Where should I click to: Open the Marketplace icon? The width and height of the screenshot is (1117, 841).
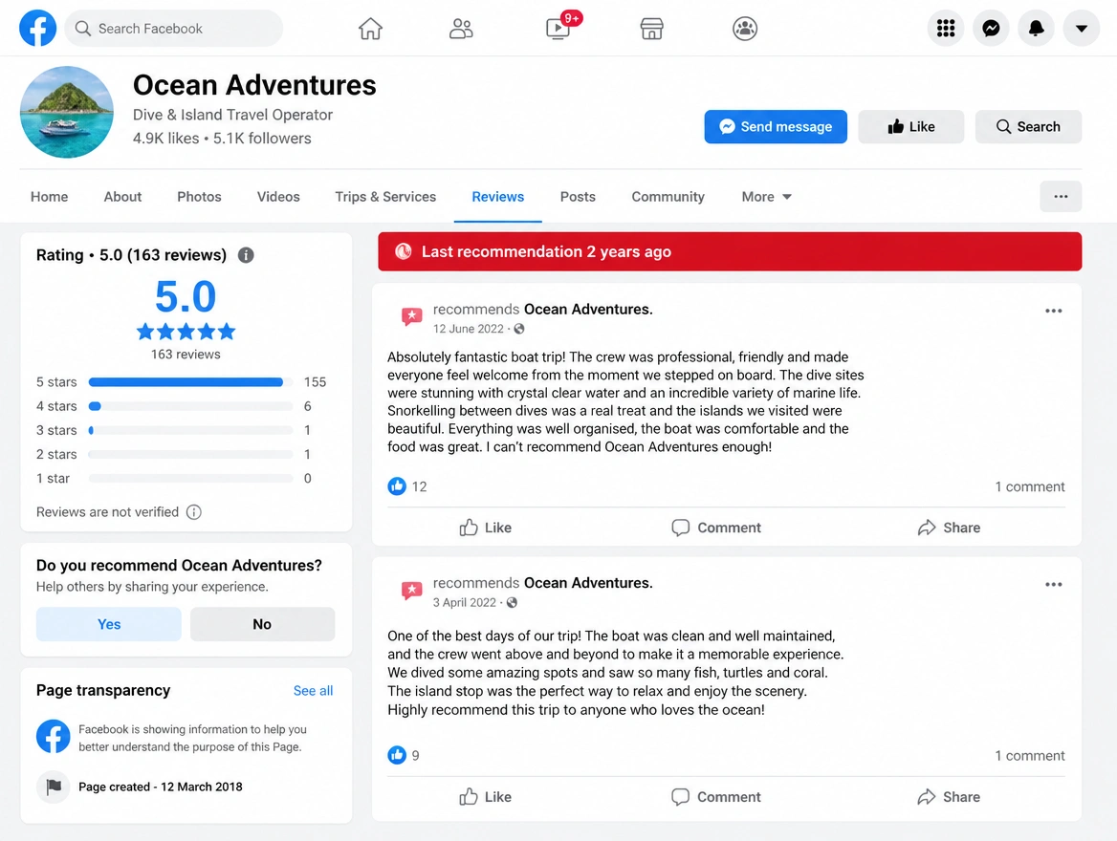pos(651,29)
